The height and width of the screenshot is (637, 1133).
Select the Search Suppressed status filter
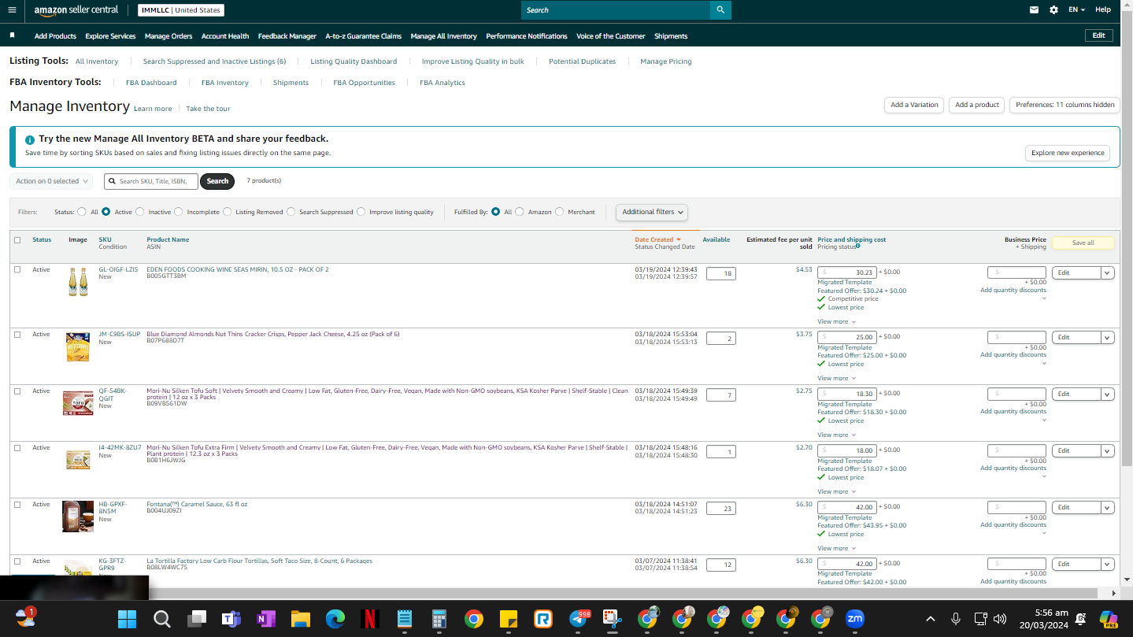pyautogui.click(x=291, y=212)
